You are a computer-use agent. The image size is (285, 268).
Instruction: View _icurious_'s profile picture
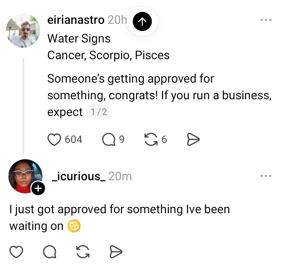24,176
